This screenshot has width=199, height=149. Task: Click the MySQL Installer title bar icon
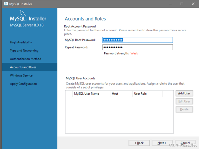point(6,4)
